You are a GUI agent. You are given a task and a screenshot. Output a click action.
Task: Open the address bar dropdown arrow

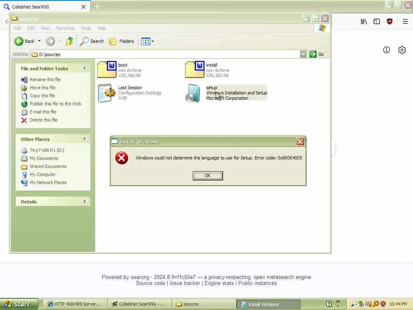click(303, 54)
